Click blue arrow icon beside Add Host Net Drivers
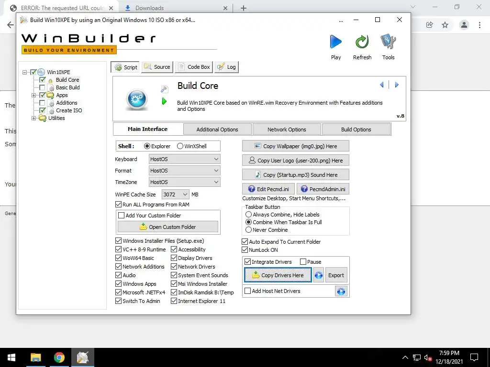Image resolution: width=490 pixels, height=367 pixels. (x=341, y=291)
